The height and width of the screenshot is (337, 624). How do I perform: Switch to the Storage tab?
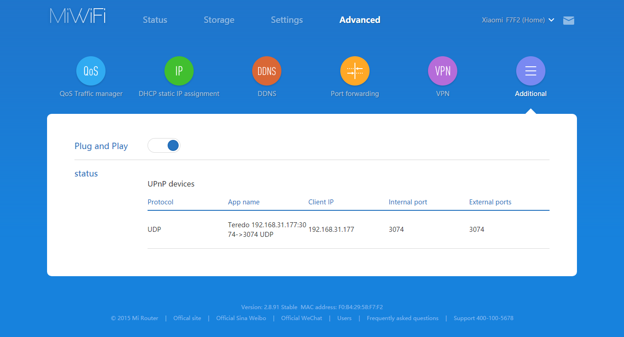[x=219, y=20]
